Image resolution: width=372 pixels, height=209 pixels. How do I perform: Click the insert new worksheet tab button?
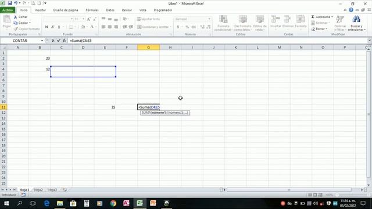pos(65,190)
